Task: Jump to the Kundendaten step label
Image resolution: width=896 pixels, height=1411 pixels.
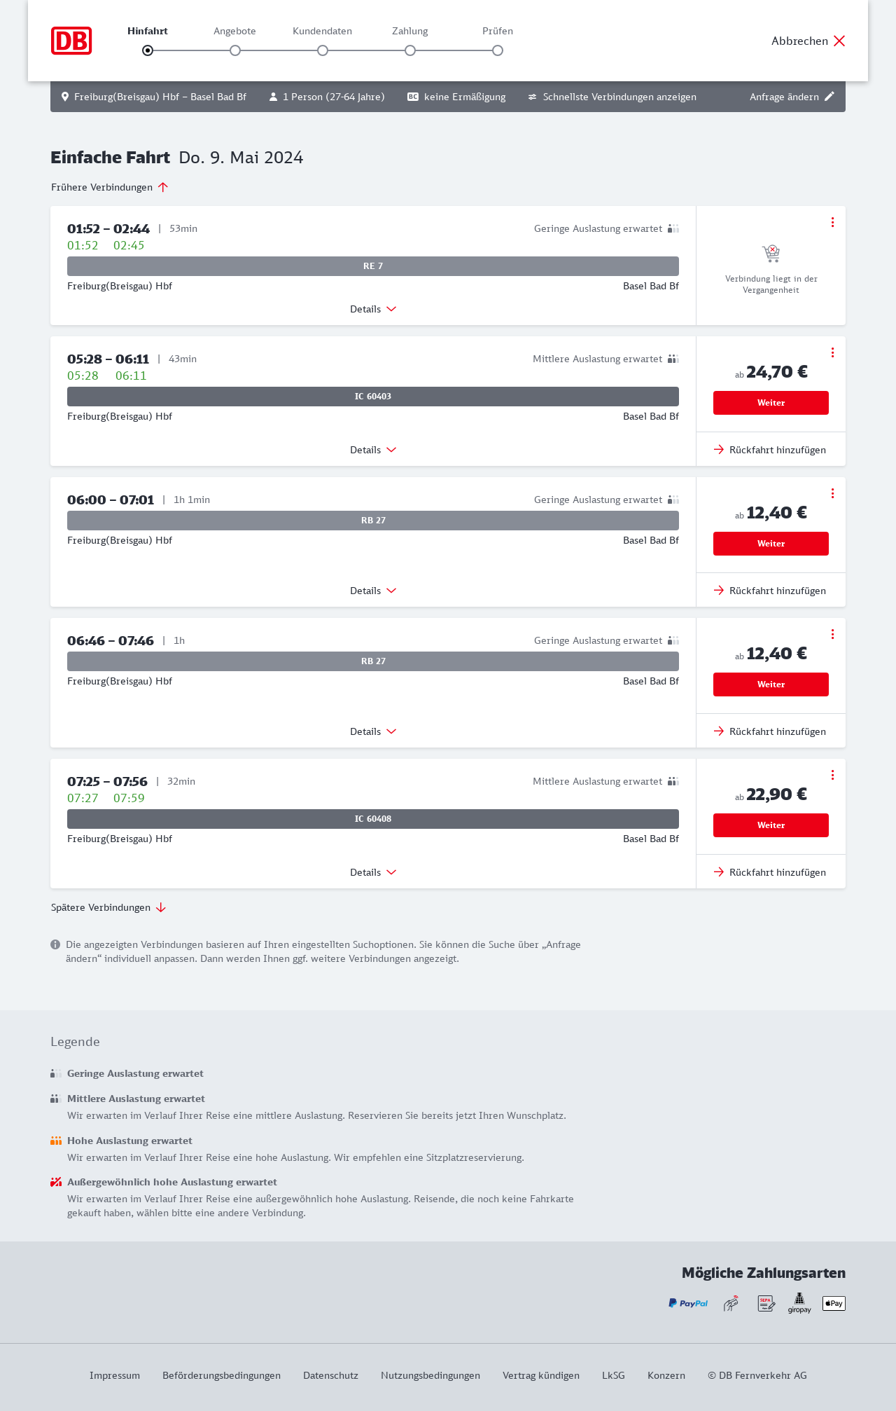Action: (x=322, y=31)
